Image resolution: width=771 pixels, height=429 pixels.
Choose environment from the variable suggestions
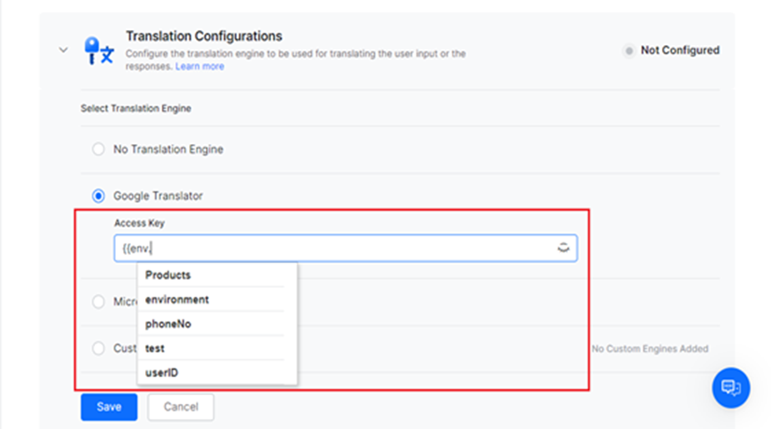click(177, 299)
